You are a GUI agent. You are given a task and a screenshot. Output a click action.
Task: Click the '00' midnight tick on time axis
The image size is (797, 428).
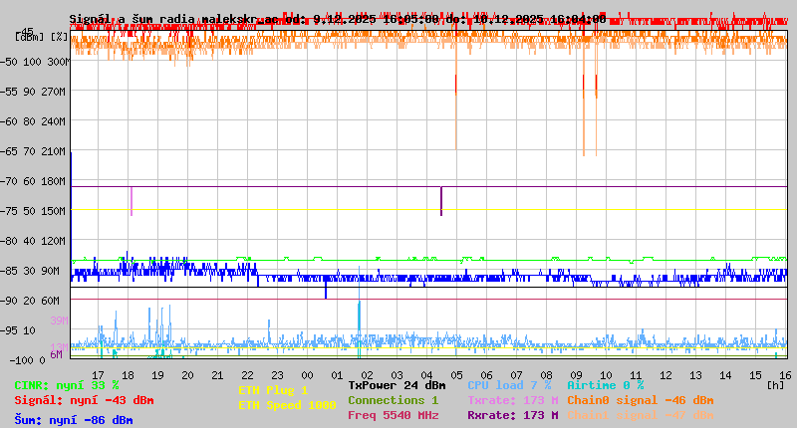[307, 375]
